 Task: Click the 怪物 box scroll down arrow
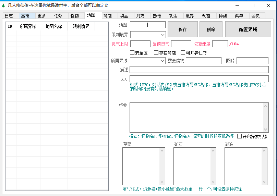(x=266, y=130)
